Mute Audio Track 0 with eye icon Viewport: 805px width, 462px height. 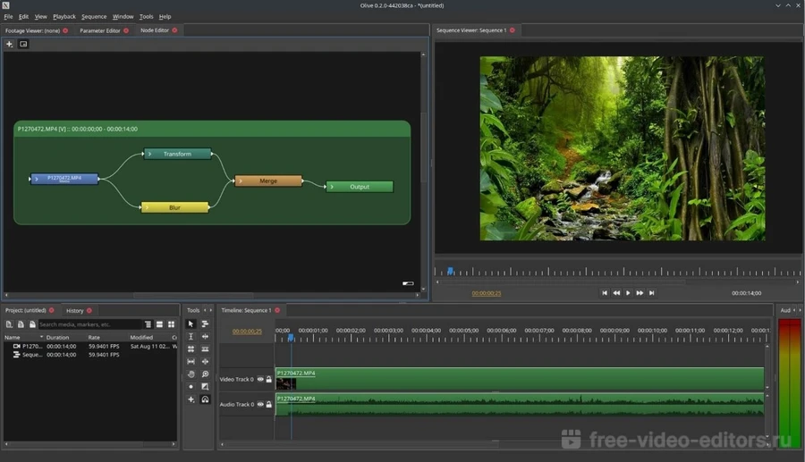[260, 405]
